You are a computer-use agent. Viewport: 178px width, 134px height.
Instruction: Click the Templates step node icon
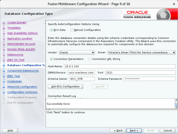(4, 28)
